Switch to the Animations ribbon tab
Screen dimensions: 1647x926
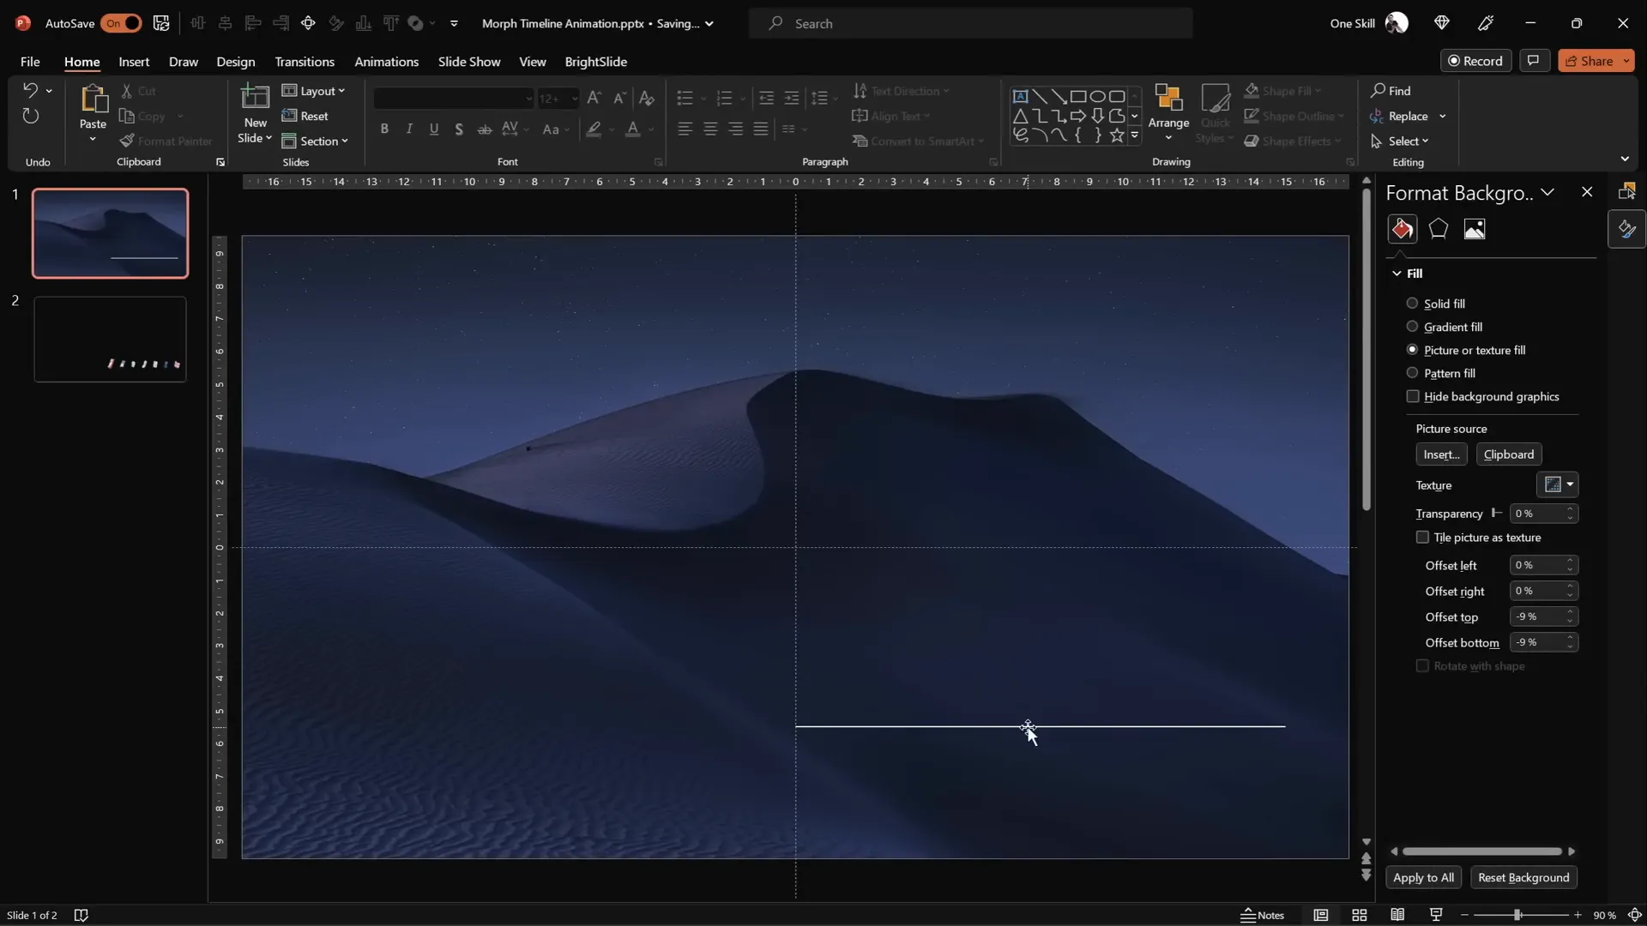[387, 61]
